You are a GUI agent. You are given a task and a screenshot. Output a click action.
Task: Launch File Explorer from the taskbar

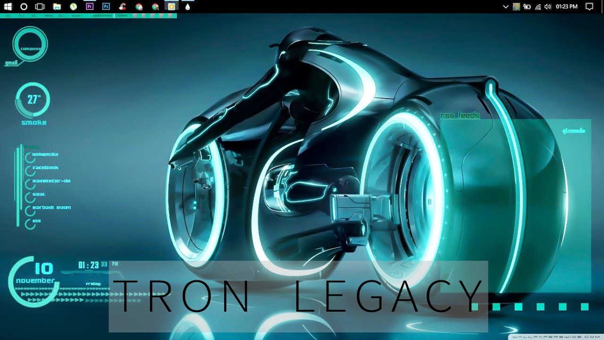point(57,7)
